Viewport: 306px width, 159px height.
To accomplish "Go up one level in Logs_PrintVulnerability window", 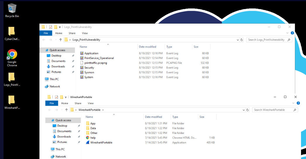I will pos(61,40).
